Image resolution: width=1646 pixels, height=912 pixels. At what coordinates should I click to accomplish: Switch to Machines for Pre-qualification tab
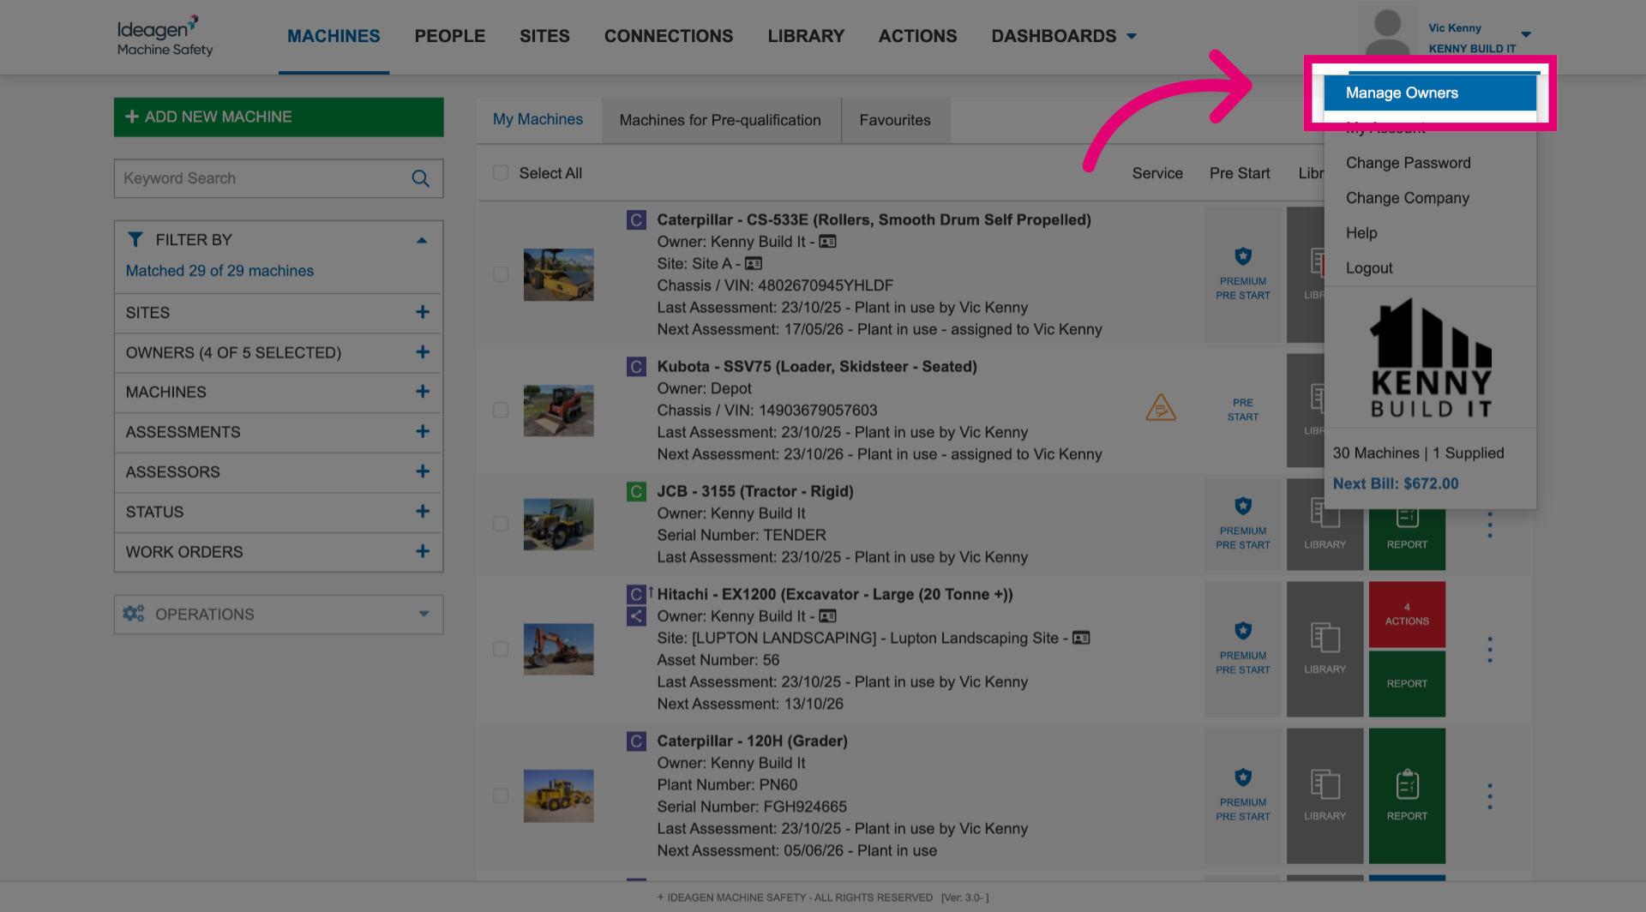point(720,120)
